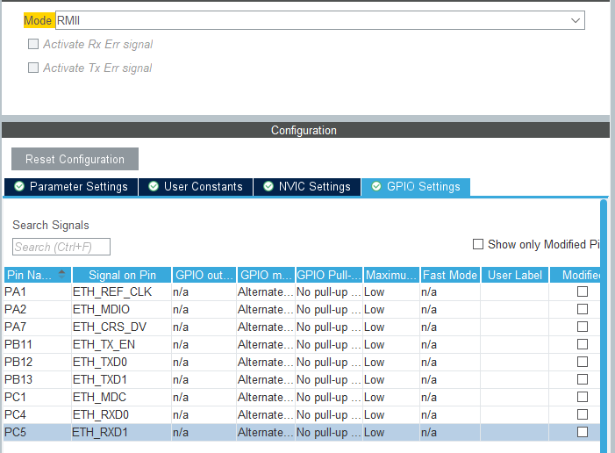Select ETH_RXD1 signal cell
The width and height of the screenshot is (615, 453).
(122, 432)
